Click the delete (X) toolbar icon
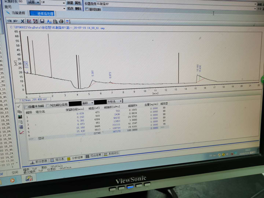 [23, 21]
